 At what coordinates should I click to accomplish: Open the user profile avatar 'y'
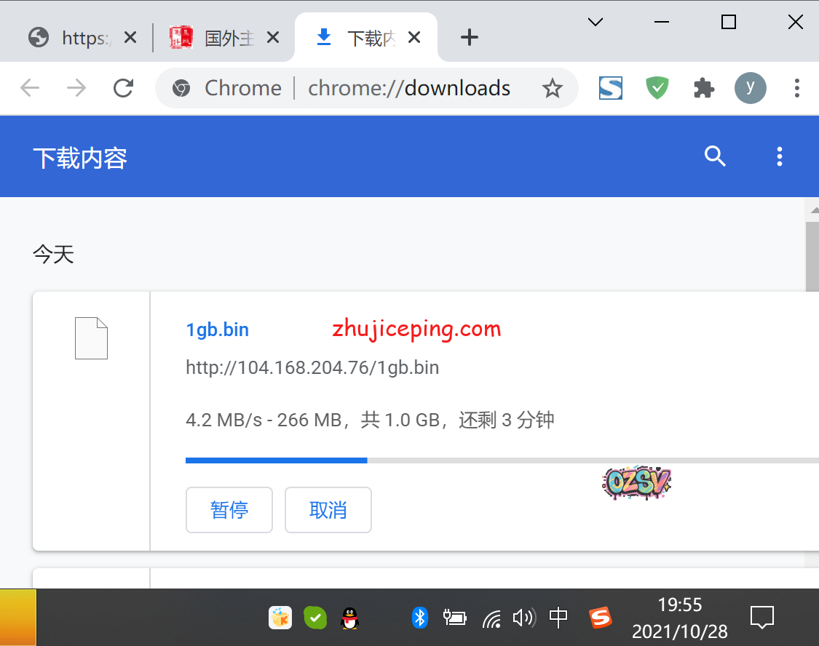(x=750, y=89)
